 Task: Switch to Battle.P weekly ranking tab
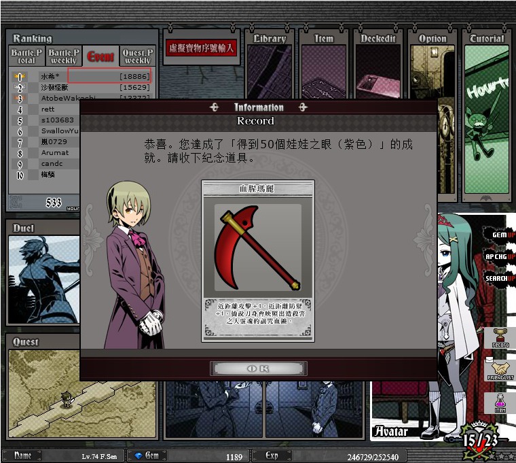pos(64,56)
